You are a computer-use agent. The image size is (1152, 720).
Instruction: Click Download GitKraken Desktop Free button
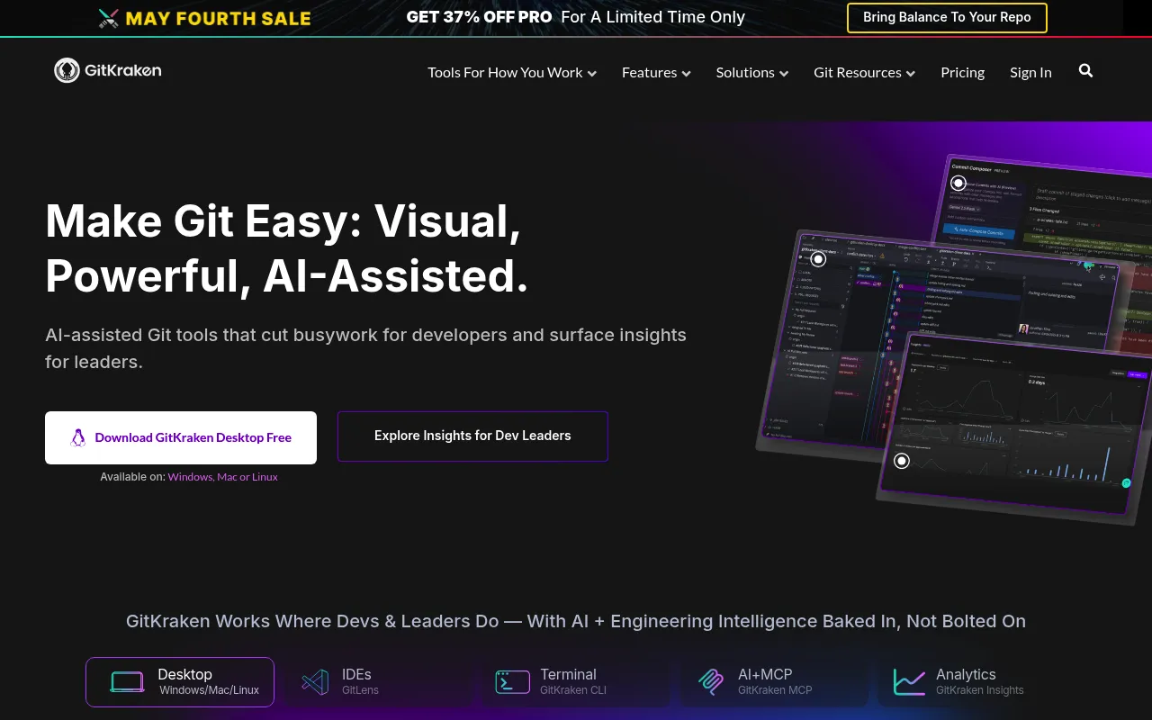[181, 437]
